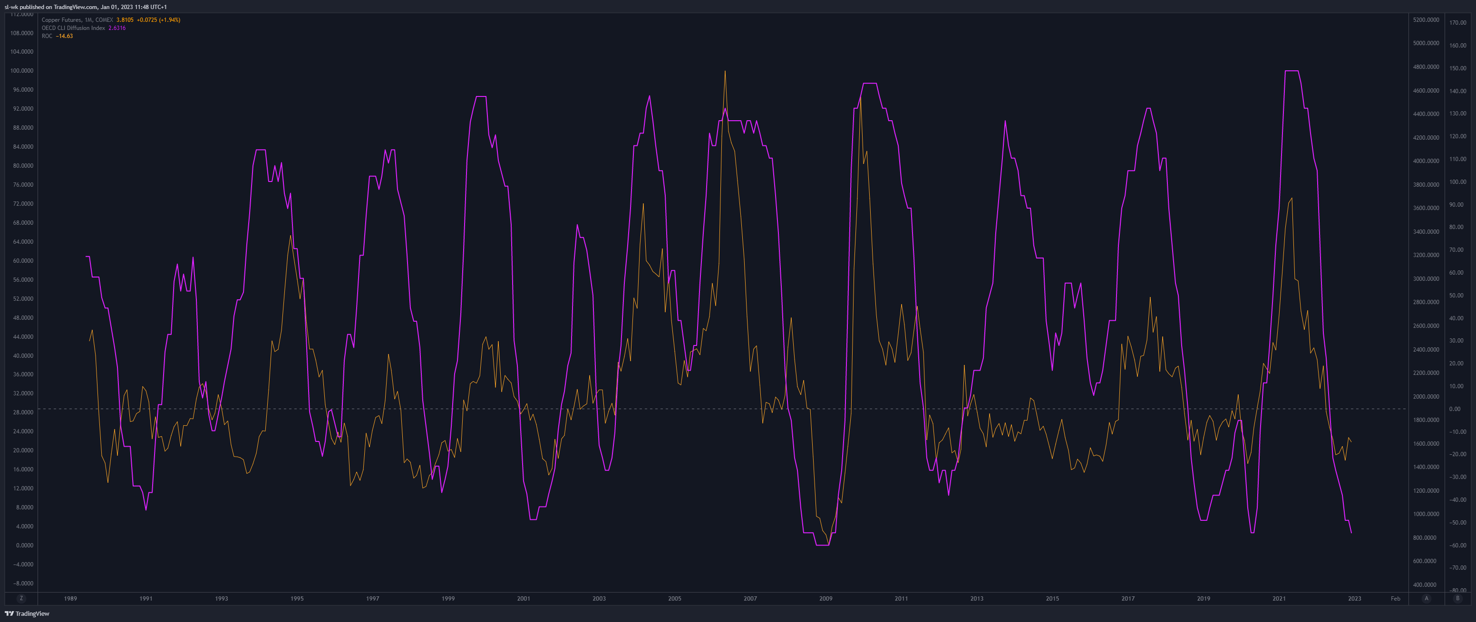This screenshot has height=622, width=1476.
Task: Click the 1989 label on time axis
Action: (70, 599)
